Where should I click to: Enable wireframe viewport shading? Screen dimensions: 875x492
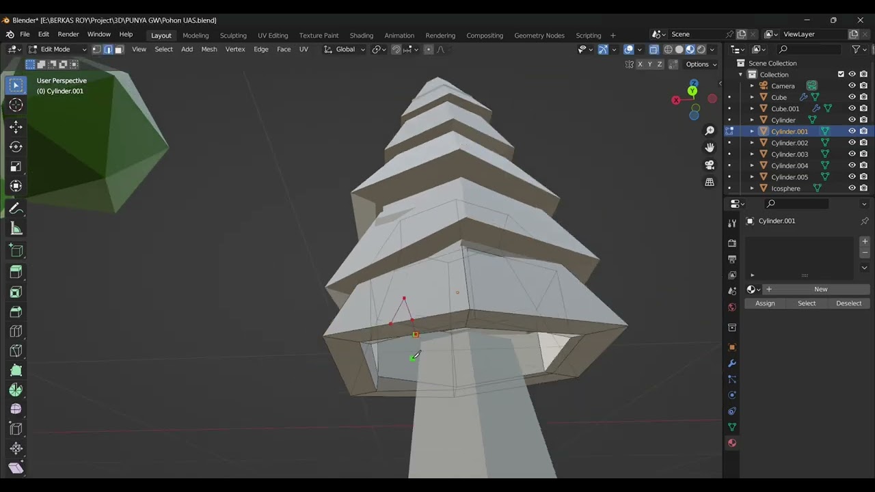tap(669, 49)
